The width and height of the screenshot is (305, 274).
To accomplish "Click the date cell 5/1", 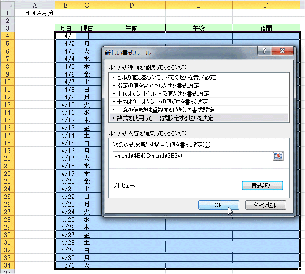I will point(65,265).
